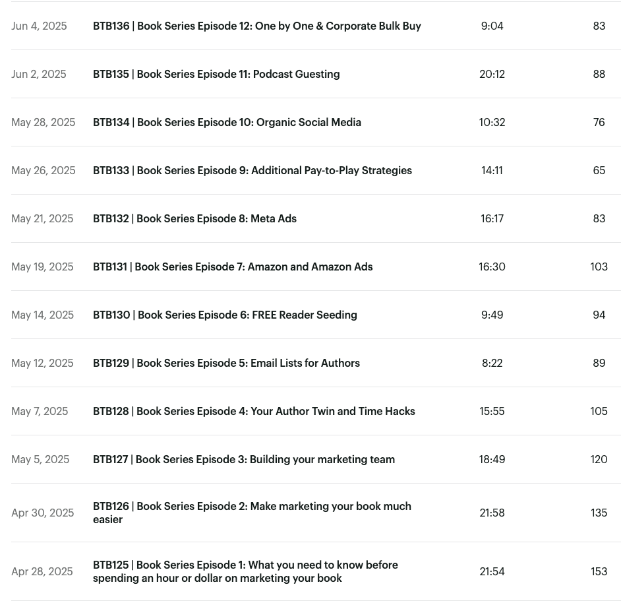Click the 153 play count for BTB125
Image resolution: width=621 pixels, height=601 pixels.
599,572
